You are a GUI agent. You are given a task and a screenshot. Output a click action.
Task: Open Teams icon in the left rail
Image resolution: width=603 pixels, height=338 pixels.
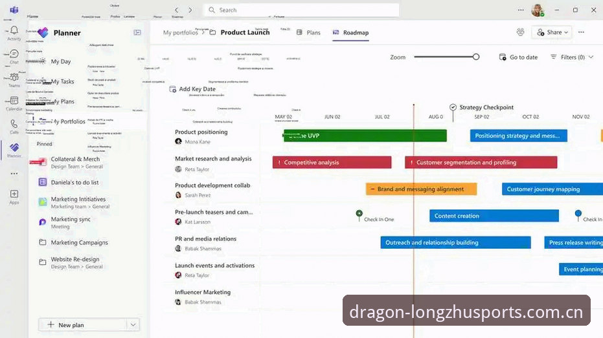(14, 79)
